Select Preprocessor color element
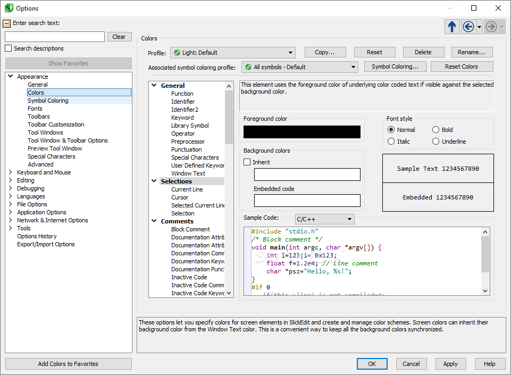 tap(188, 141)
